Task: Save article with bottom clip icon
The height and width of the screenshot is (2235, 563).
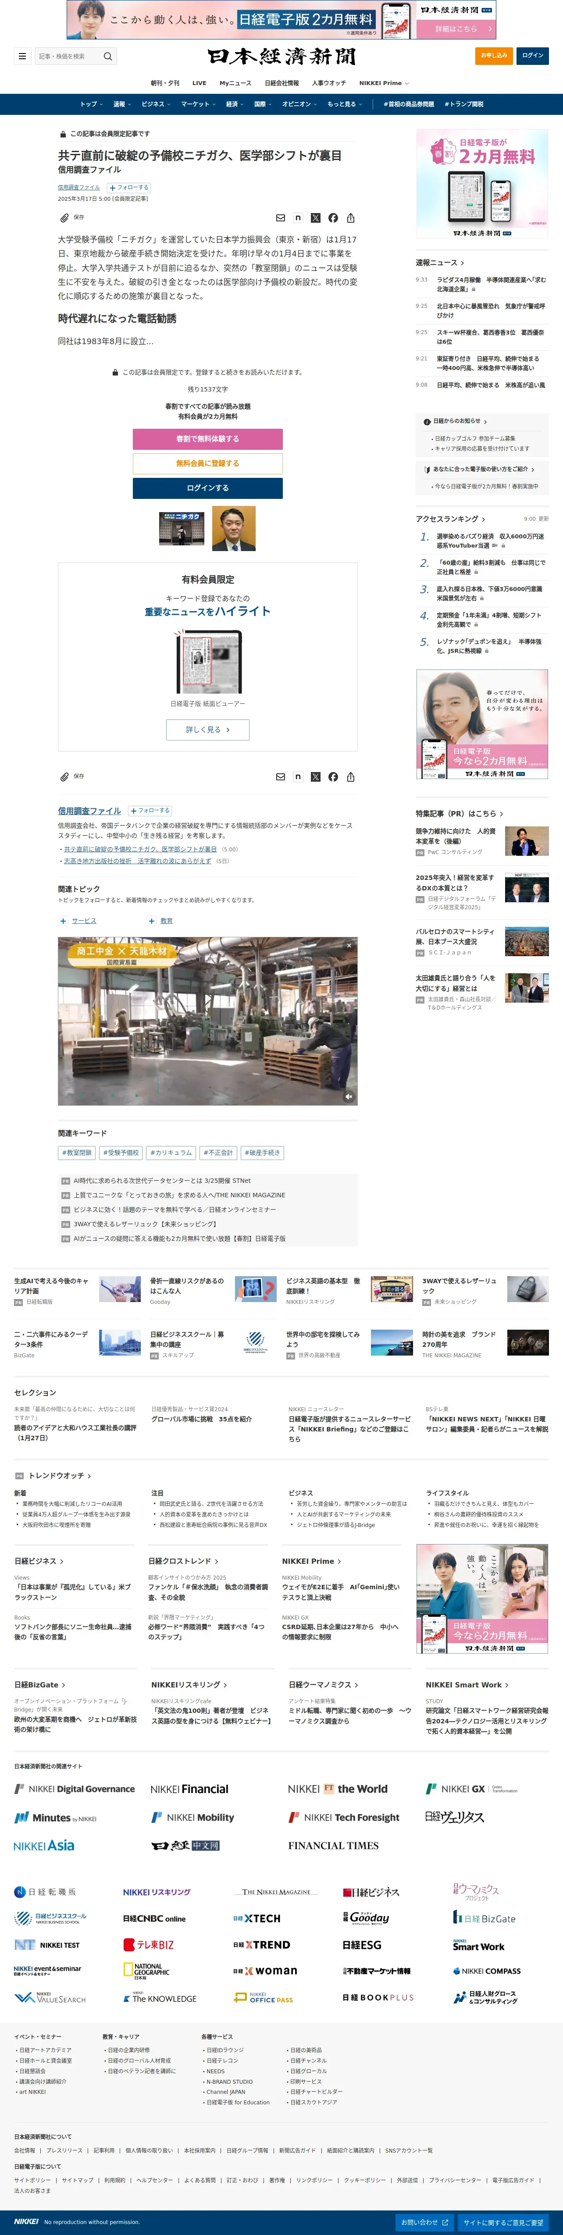Action: pos(64,776)
